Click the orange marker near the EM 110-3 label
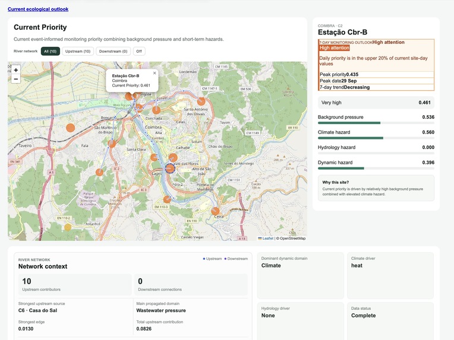The image size is (454, 340). click(x=167, y=199)
